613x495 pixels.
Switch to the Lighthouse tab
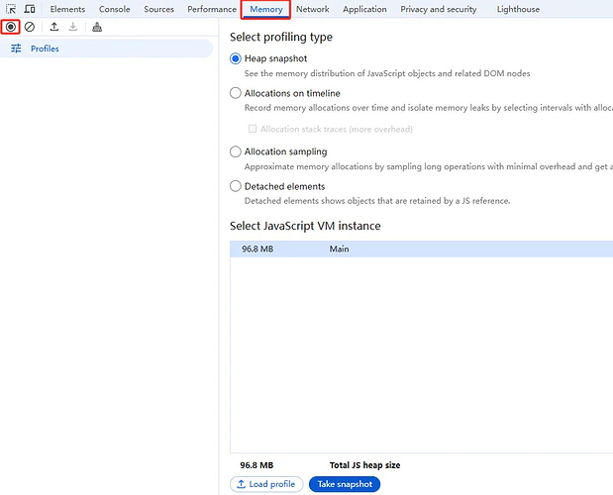click(518, 9)
